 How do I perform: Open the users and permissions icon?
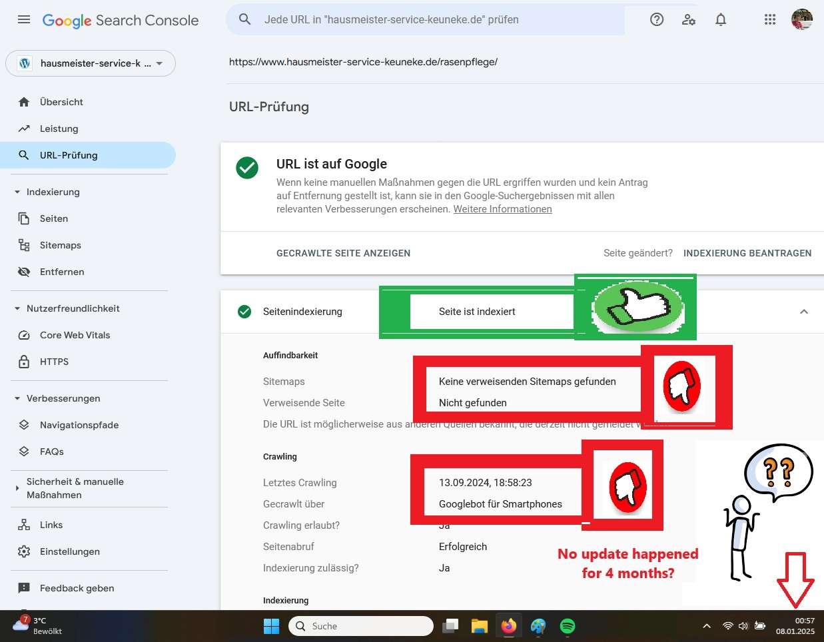coord(689,20)
